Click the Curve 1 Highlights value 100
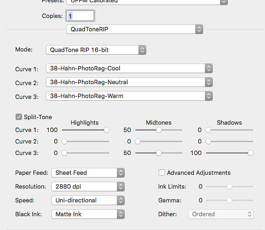The image size is (265, 230). point(52,130)
